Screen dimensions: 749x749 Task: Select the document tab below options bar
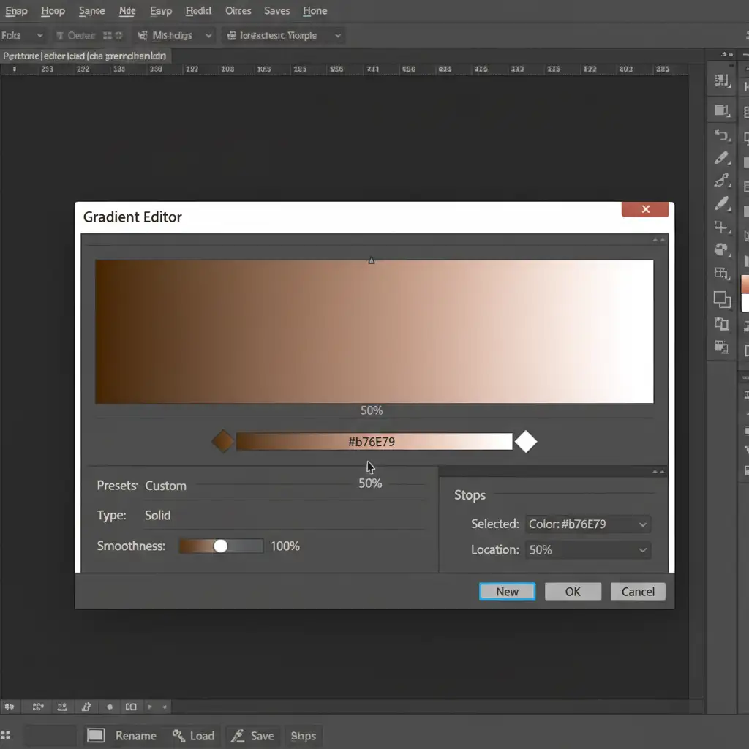pos(85,56)
